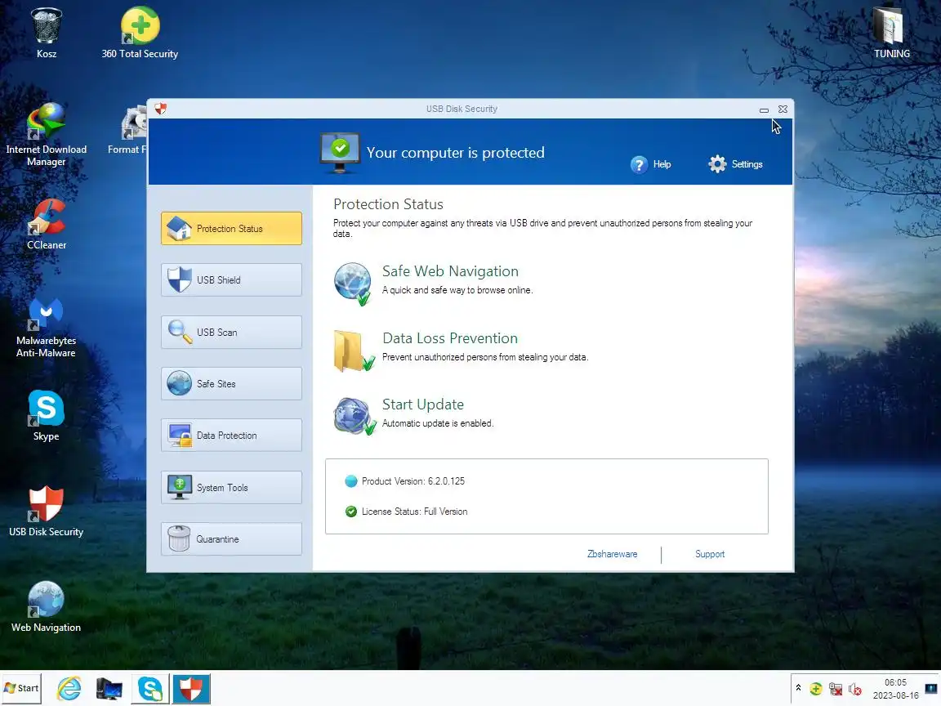Click the Safe Web Navigation globe icon
Image resolution: width=941 pixels, height=706 pixels.
tap(353, 284)
